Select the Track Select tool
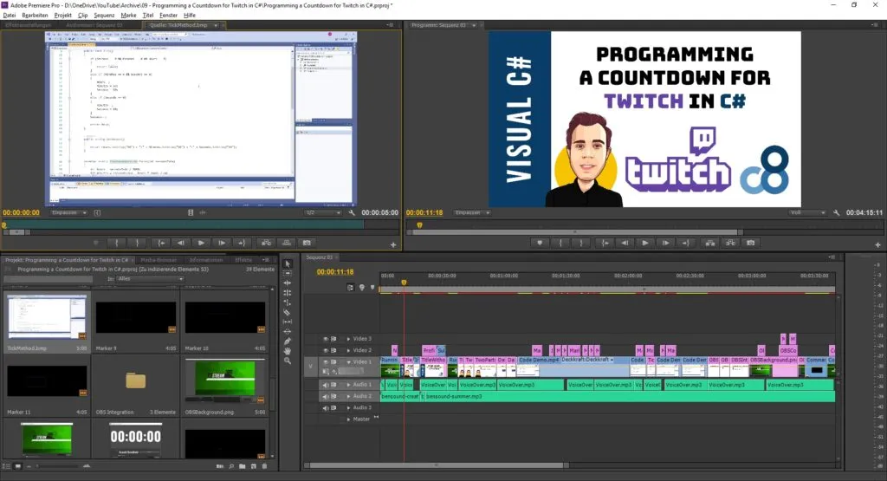 [288, 273]
